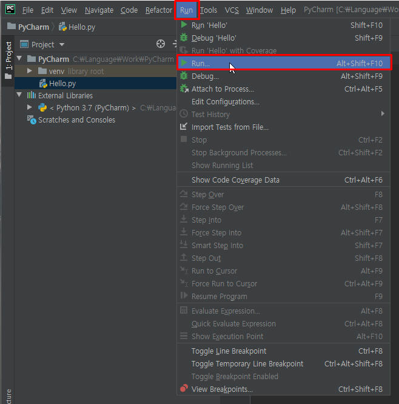Choose Attach to Process...
This screenshot has width=399, height=404.
(x=283, y=89)
